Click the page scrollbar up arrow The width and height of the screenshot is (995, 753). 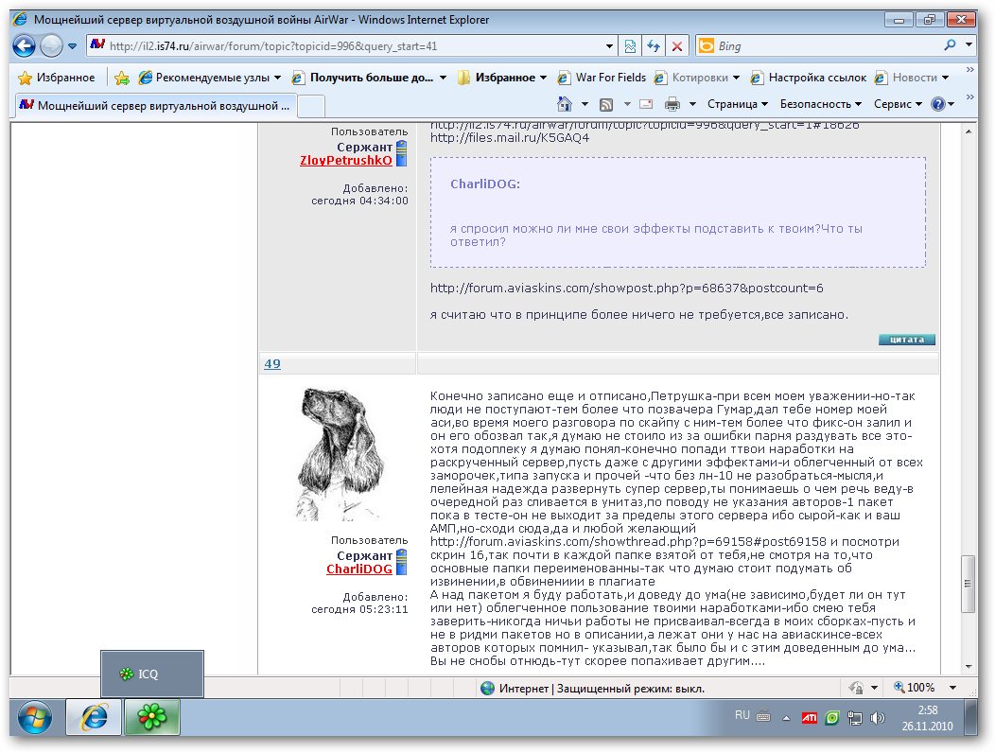(969, 131)
